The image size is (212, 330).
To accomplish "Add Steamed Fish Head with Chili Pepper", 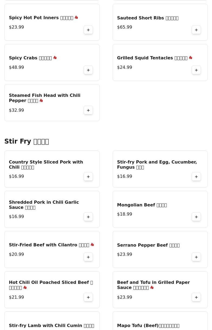I will [x=88, y=110].
